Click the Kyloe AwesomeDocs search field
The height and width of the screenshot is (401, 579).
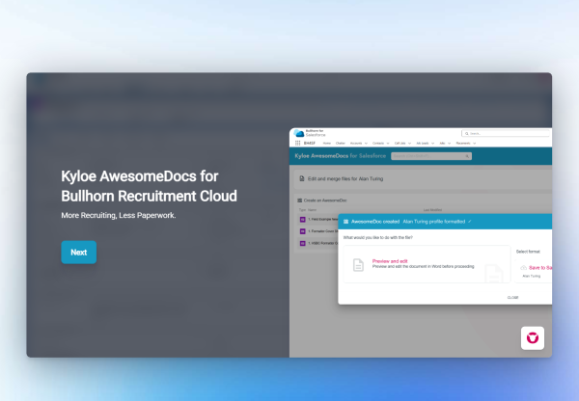[x=431, y=156]
